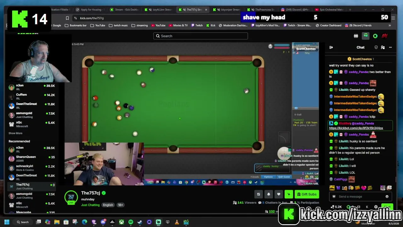Click the purple W emote in quick emotes
Image resolution: width=403 pixels, height=227 pixels.
[338, 188]
